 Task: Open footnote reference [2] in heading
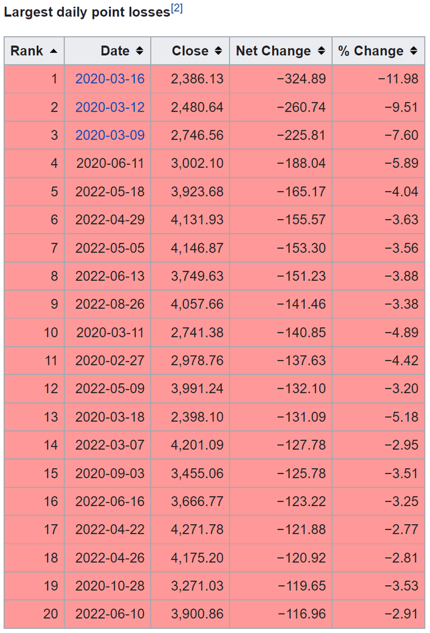[177, 9]
